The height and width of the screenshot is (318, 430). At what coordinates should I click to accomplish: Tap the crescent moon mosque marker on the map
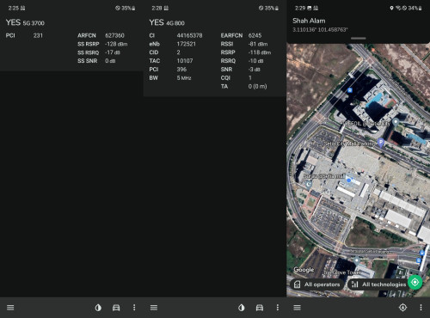pyautogui.click(x=309, y=185)
